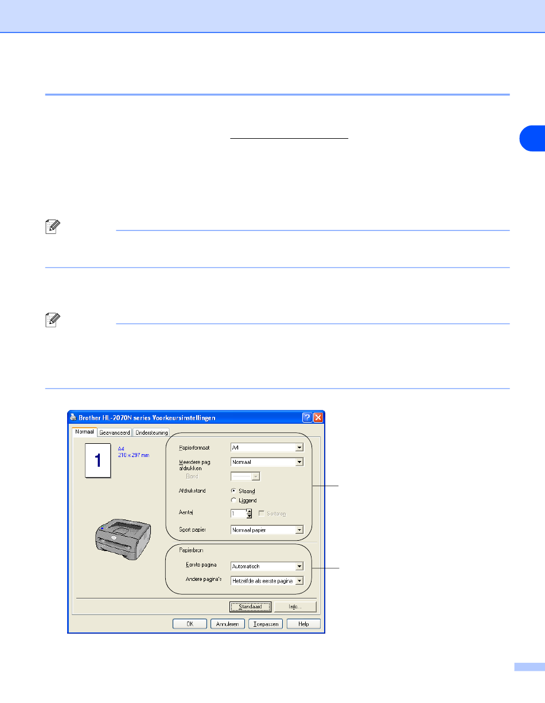The width and height of the screenshot is (545, 703).
Task: Click the Info... button
Action: [x=295, y=606]
